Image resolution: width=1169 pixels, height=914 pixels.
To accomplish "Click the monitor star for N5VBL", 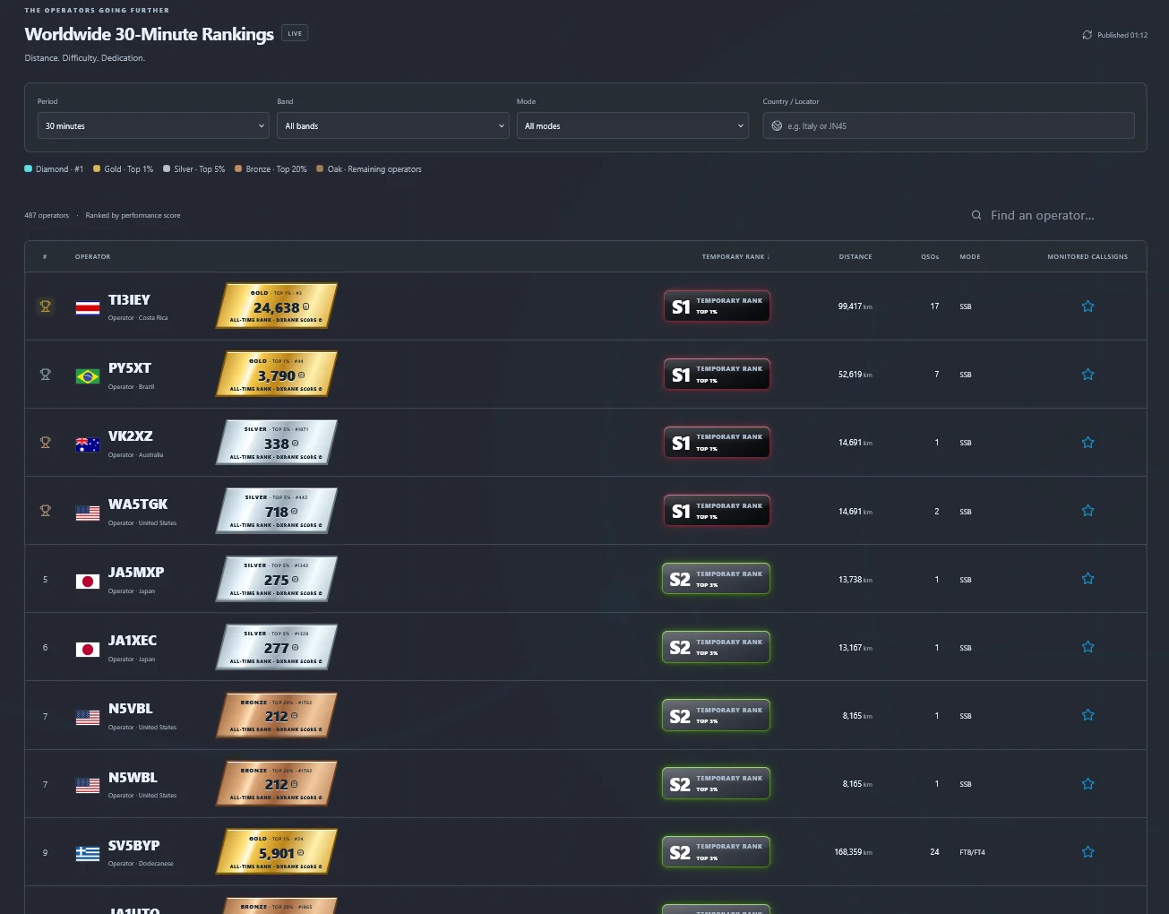I will pyautogui.click(x=1087, y=715).
